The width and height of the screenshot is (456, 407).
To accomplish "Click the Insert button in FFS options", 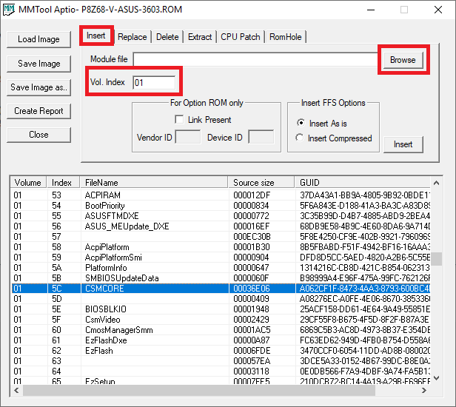I will tap(403, 144).
